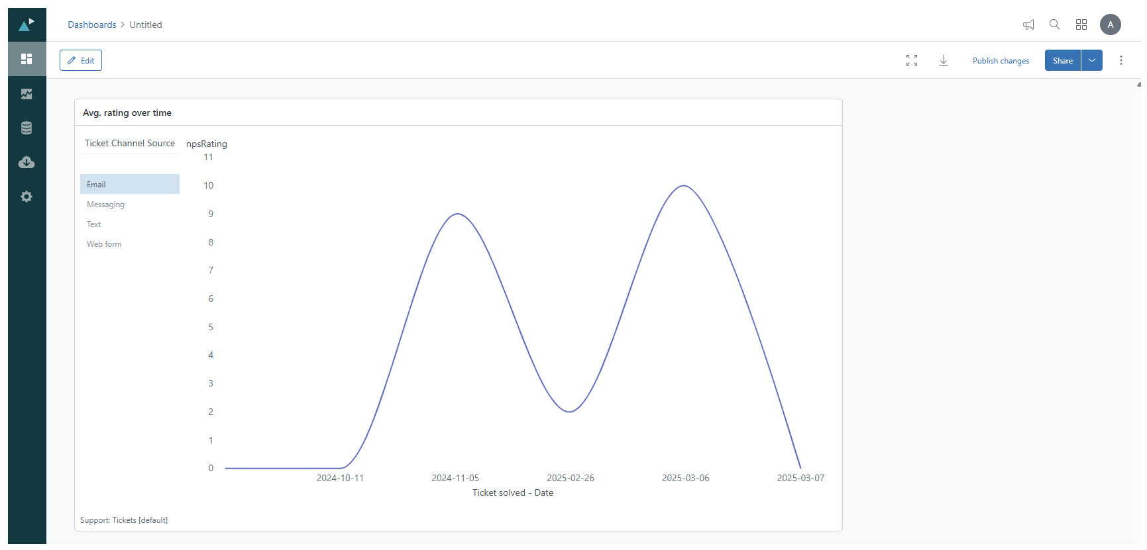Select Web form channel filter option
The image size is (1147, 550).
coord(104,244)
